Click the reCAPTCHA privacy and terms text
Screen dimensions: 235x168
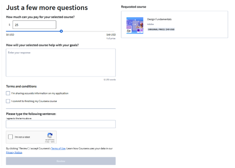tap(50, 142)
